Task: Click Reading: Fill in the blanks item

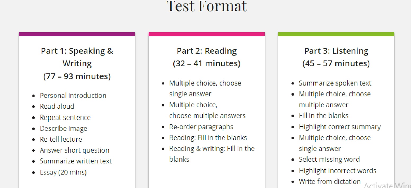Action: pyautogui.click(x=208, y=138)
